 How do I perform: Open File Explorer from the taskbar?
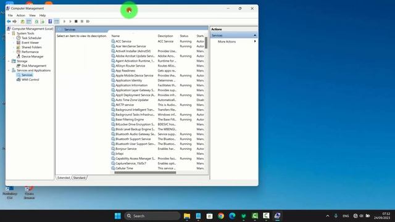[187, 216]
